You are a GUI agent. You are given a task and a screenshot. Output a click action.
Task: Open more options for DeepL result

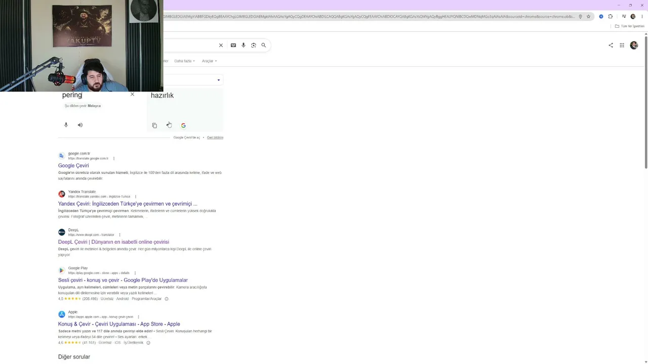(119, 235)
